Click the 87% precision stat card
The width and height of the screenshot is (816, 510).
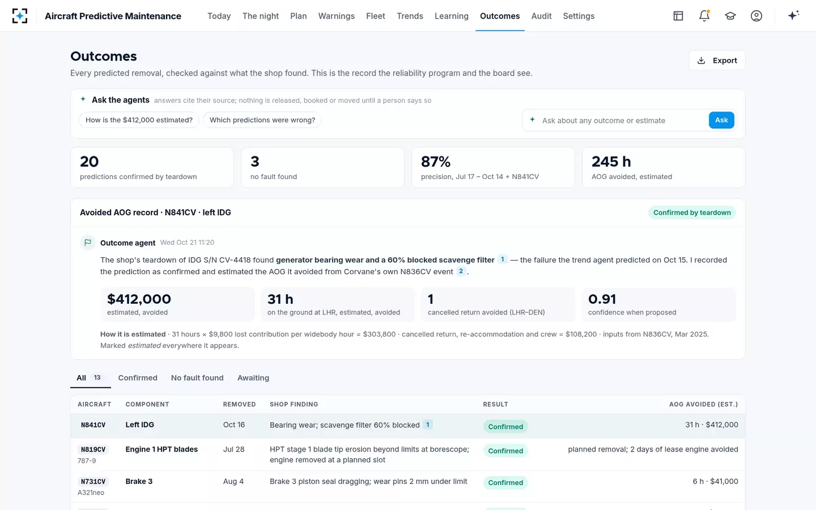coord(493,168)
